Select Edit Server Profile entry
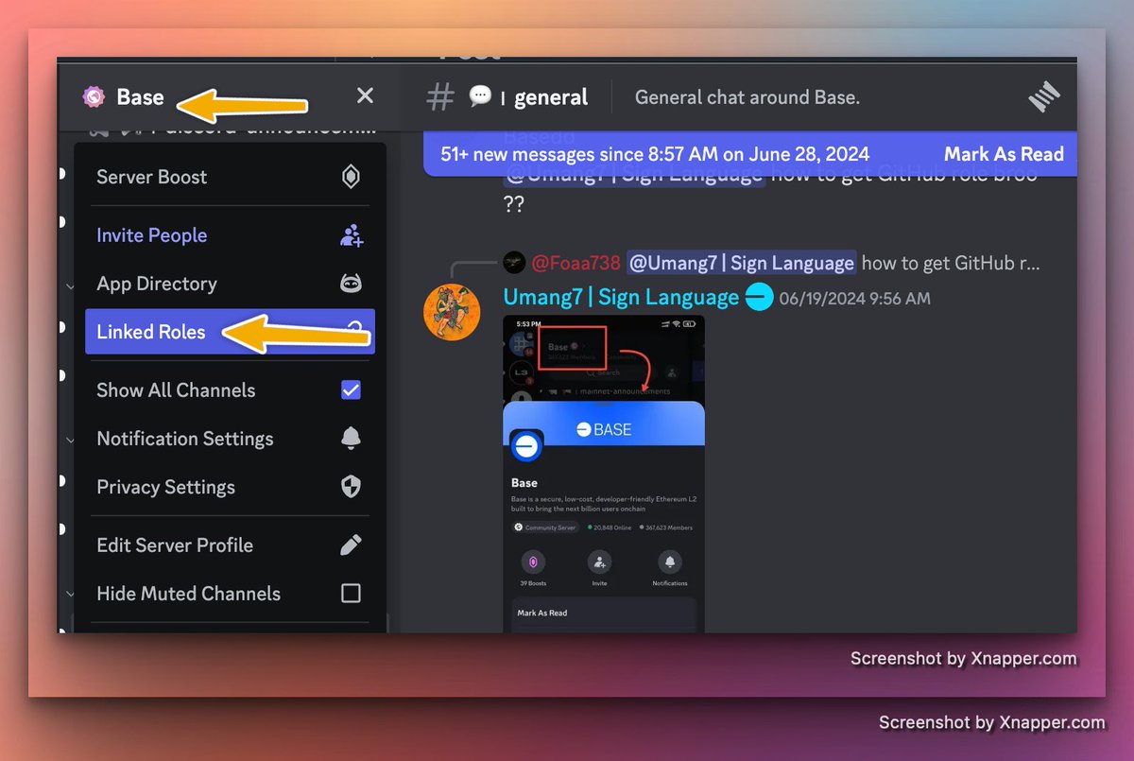Viewport: 1134px width, 761px height. click(230, 545)
